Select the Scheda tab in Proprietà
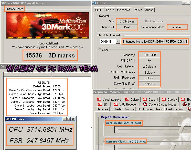 click(116, 109)
